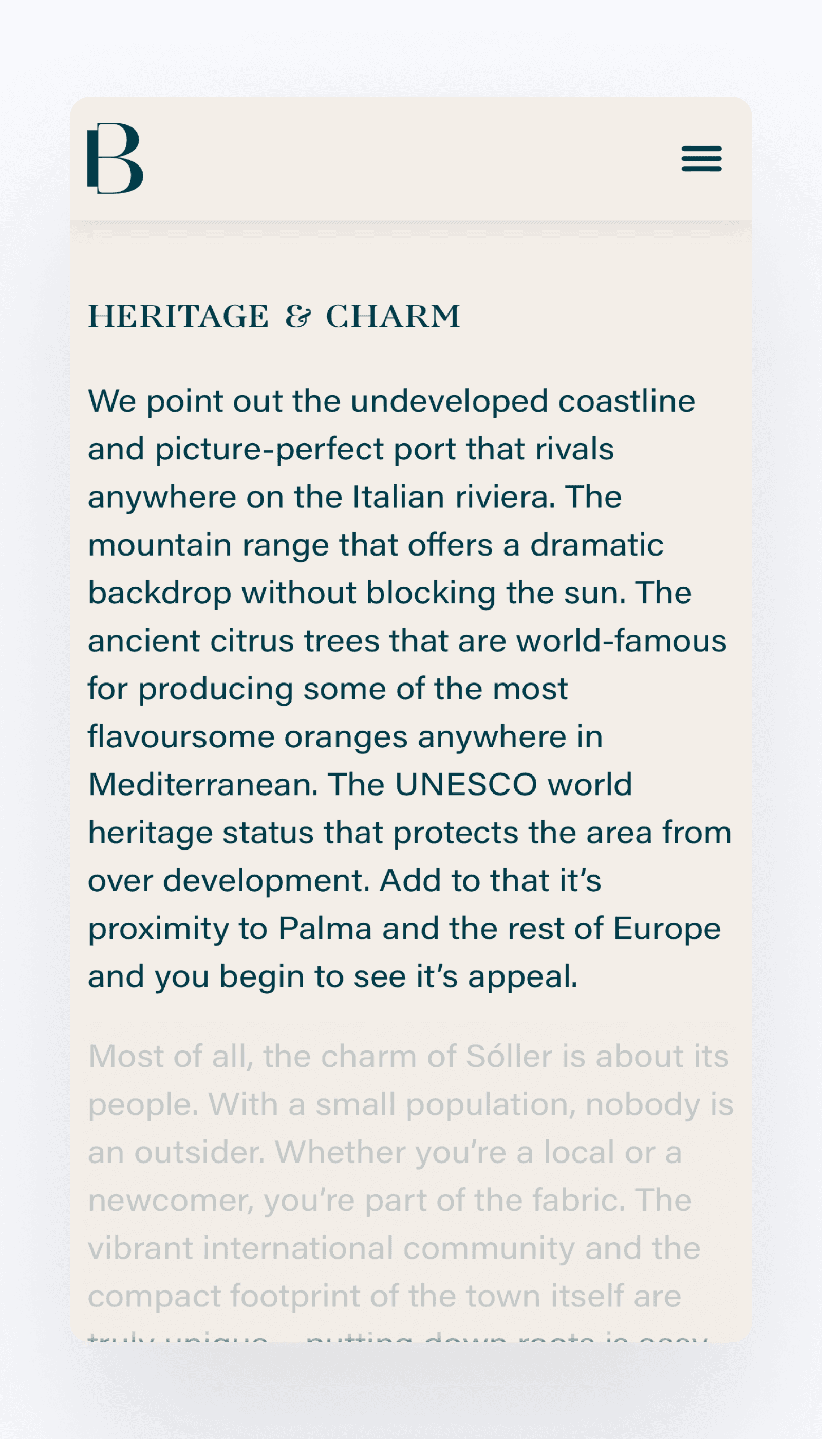This screenshot has height=1439, width=822.
Task: Click the word "Sóller" in the faded paragraph
Action: click(x=509, y=1056)
